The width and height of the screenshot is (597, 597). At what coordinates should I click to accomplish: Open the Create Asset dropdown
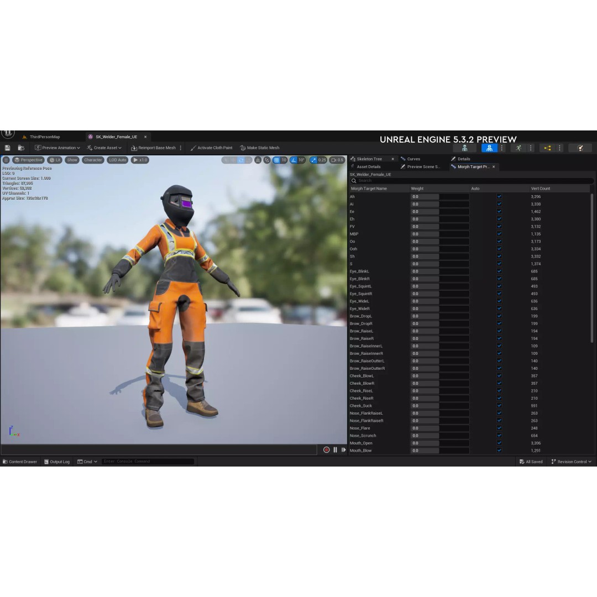pos(104,148)
